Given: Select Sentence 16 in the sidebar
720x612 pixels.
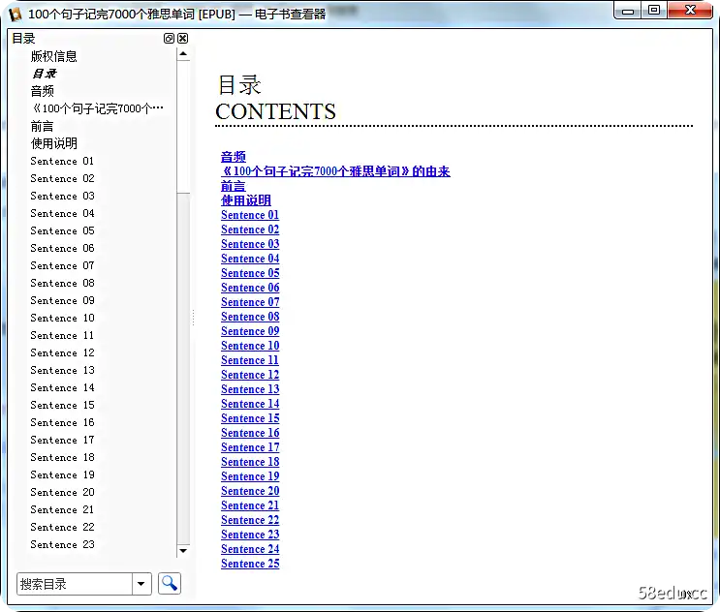Looking at the screenshot, I should click(x=62, y=422).
